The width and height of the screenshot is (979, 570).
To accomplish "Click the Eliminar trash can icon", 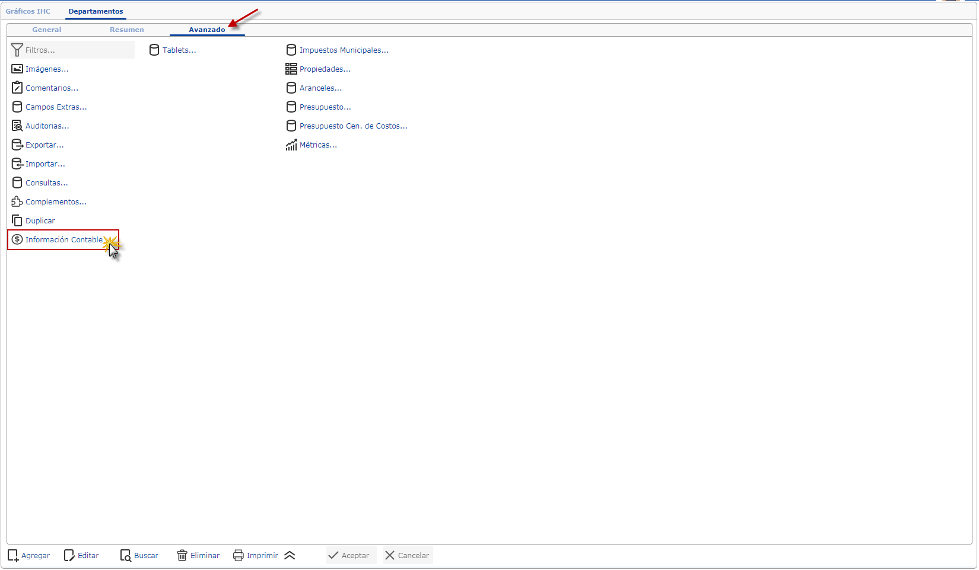I will click(x=182, y=556).
